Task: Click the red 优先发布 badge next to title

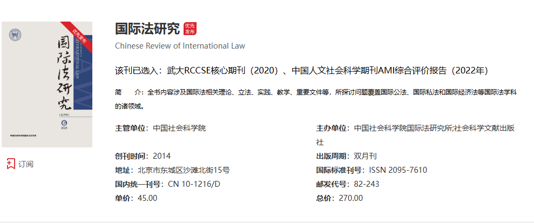Action: coord(190,29)
